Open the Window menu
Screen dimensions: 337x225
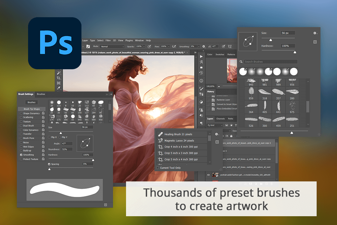[139, 40]
